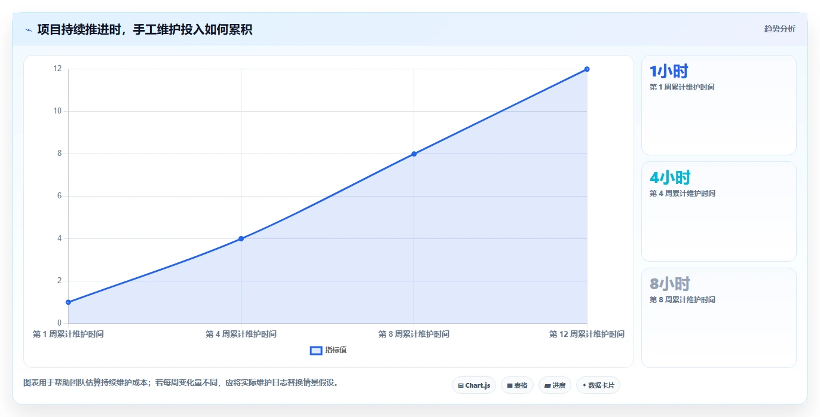
Task: Click the title 项目持续推进时，手工维护投入如何累积
Action: tap(145, 29)
